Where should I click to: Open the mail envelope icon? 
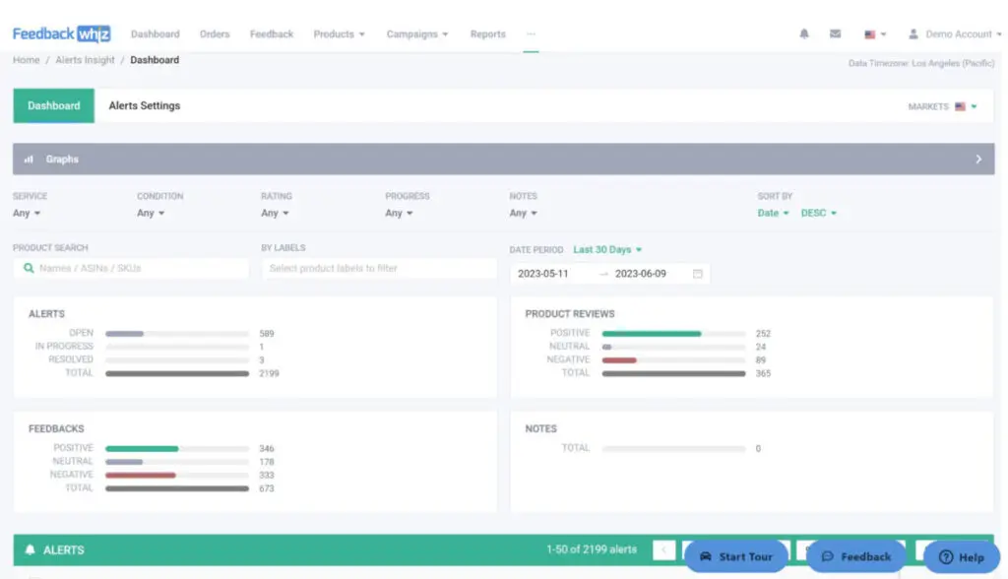tap(835, 34)
